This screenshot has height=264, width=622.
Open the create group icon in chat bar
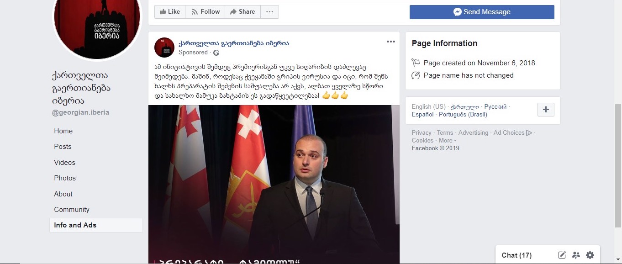(576, 255)
